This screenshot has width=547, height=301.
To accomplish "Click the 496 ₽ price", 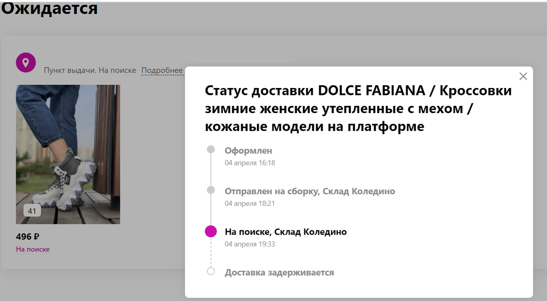I will click(28, 237).
